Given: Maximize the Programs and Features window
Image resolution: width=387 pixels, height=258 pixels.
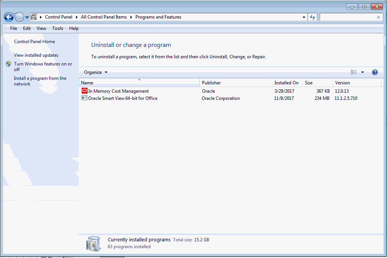Looking at the screenshot, I should coord(364,7).
